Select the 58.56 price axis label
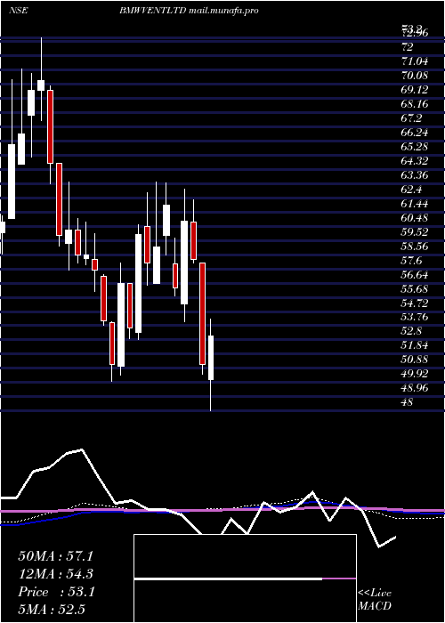Screen dimensions: 445x623 click(415, 246)
